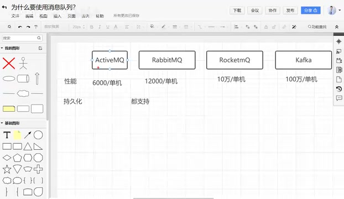Select the format painter tool
This screenshot has height=199, width=344.
tap(36, 27)
